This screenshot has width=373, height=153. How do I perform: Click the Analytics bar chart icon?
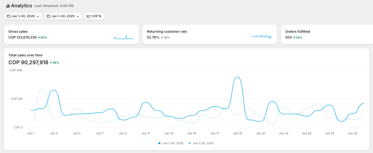point(8,6)
